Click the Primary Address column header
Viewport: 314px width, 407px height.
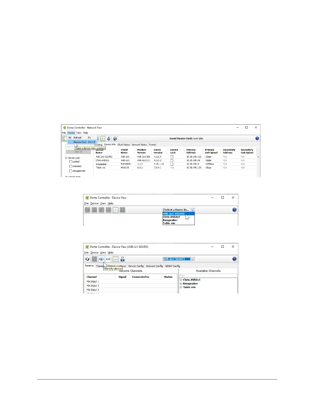click(194, 151)
